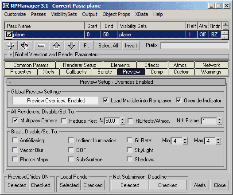Click the Prefix input field

pos(194,46)
